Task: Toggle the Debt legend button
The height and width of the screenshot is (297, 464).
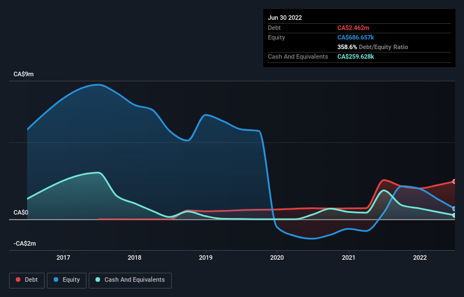Action: coord(27,280)
